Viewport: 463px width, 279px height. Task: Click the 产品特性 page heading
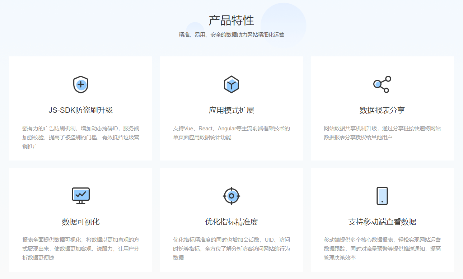231,21
